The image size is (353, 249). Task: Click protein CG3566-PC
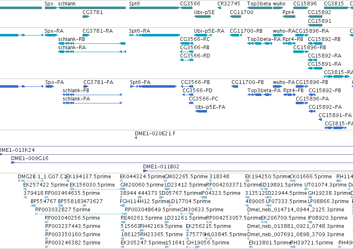pos(203,99)
